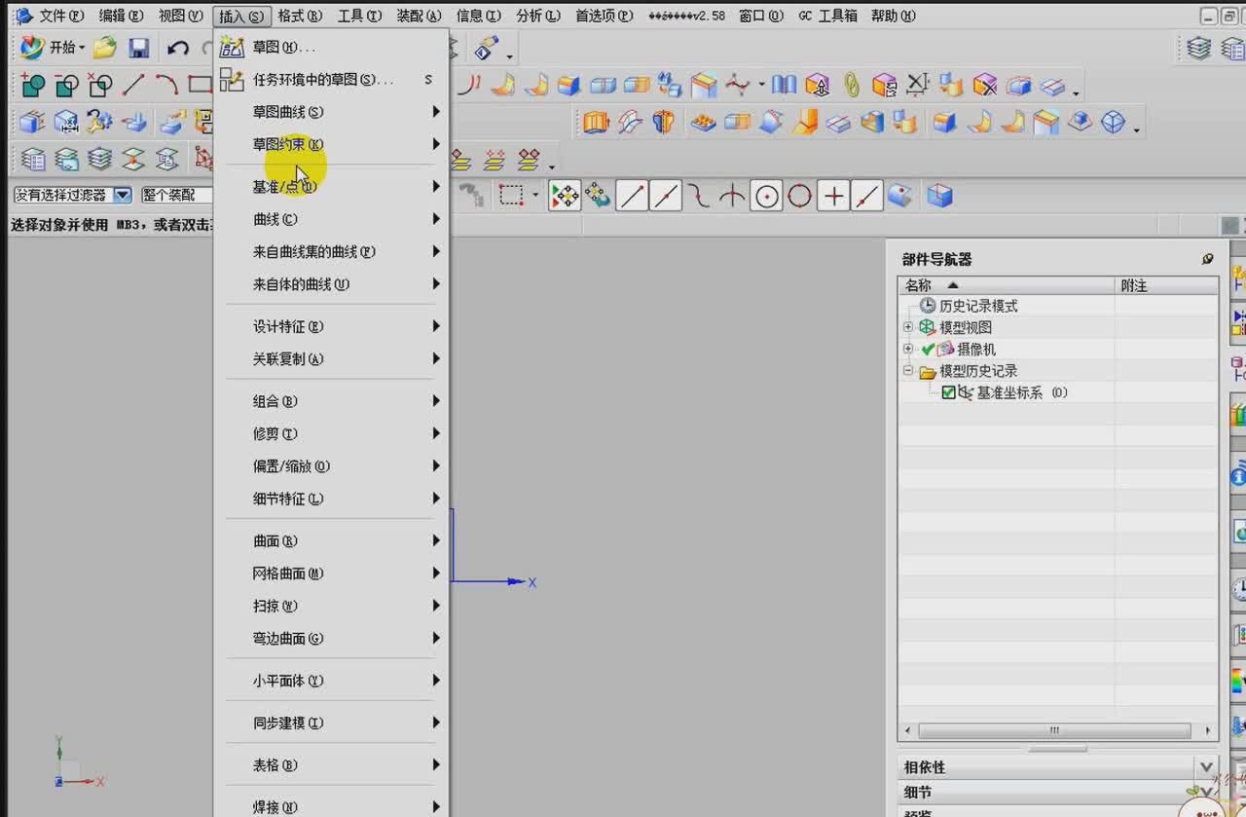Click the open book icon in toolbar
The height and width of the screenshot is (817, 1246).
(785, 86)
